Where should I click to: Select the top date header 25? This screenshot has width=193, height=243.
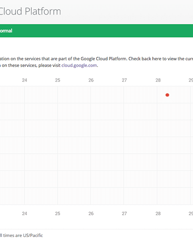(x=57, y=80)
